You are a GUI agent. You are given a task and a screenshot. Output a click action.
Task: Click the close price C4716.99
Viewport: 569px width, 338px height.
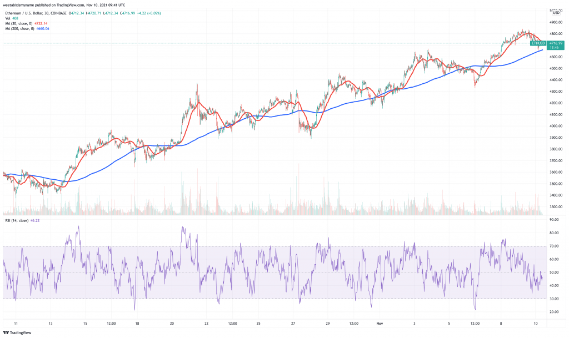(x=127, y=13)
